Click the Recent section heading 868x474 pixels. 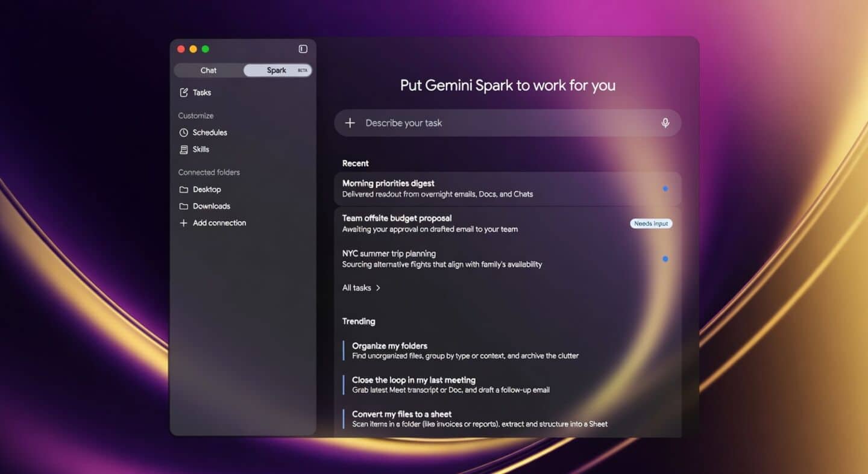click(356, 163)
